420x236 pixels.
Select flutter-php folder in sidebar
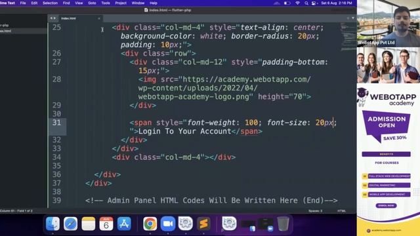tap(5, 26)
